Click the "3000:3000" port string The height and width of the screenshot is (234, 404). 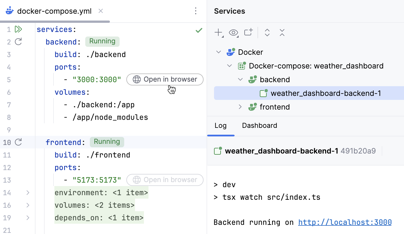[97, 80]
